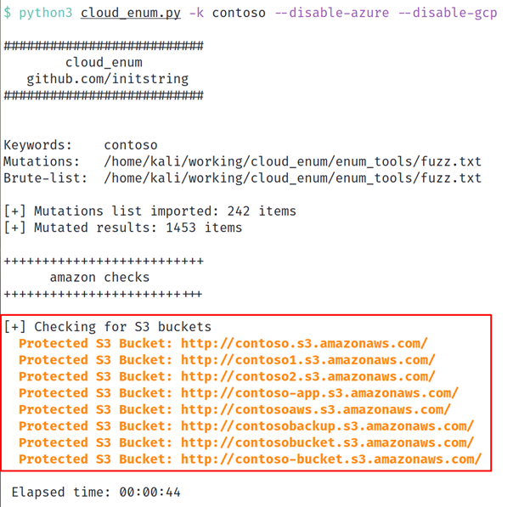530x507 pixels.
Task: Open the contoso1.s3.amazonaws.com bucket URL
Action: tap(308, 360)
